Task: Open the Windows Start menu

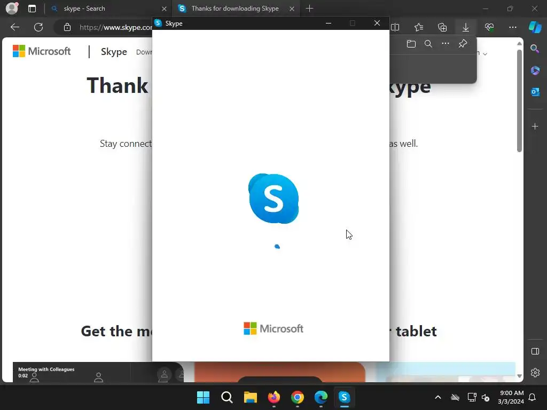Action: (x=203, y=397)
